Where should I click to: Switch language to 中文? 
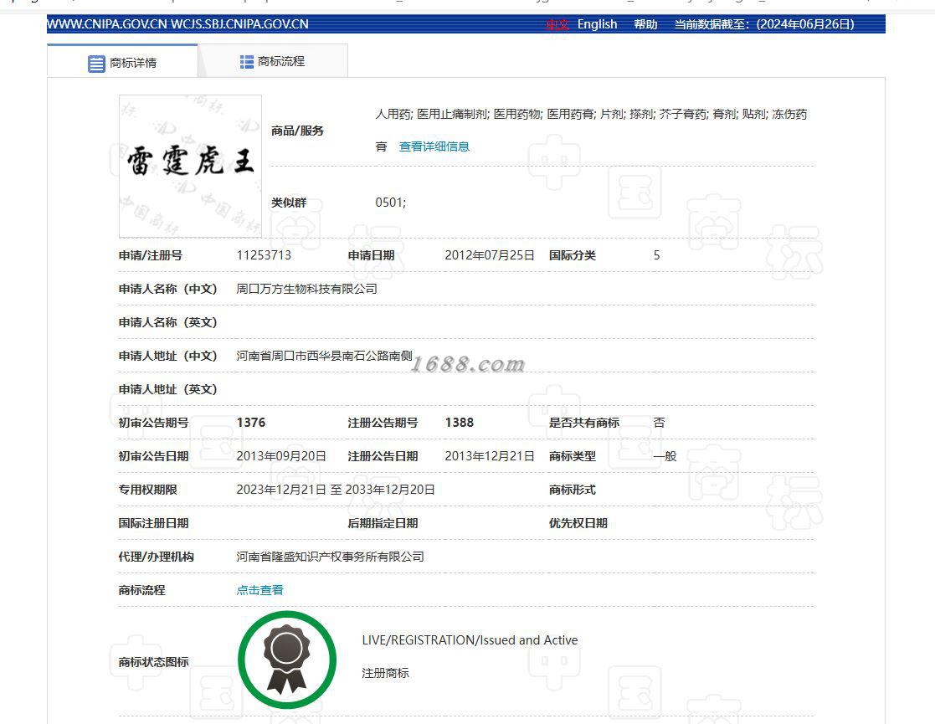coord(557,24)
